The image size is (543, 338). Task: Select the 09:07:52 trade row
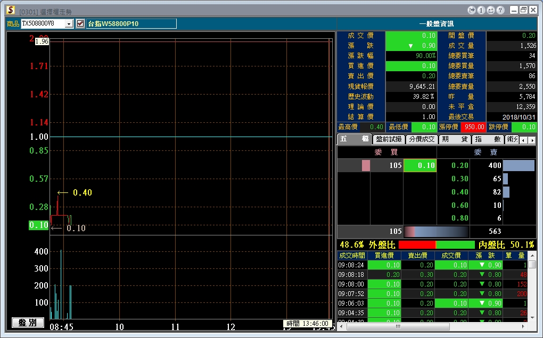coord(432,294)
